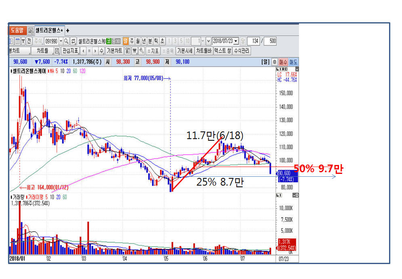
Task: Click the 수식관리 button
Action: pos(242,51)
